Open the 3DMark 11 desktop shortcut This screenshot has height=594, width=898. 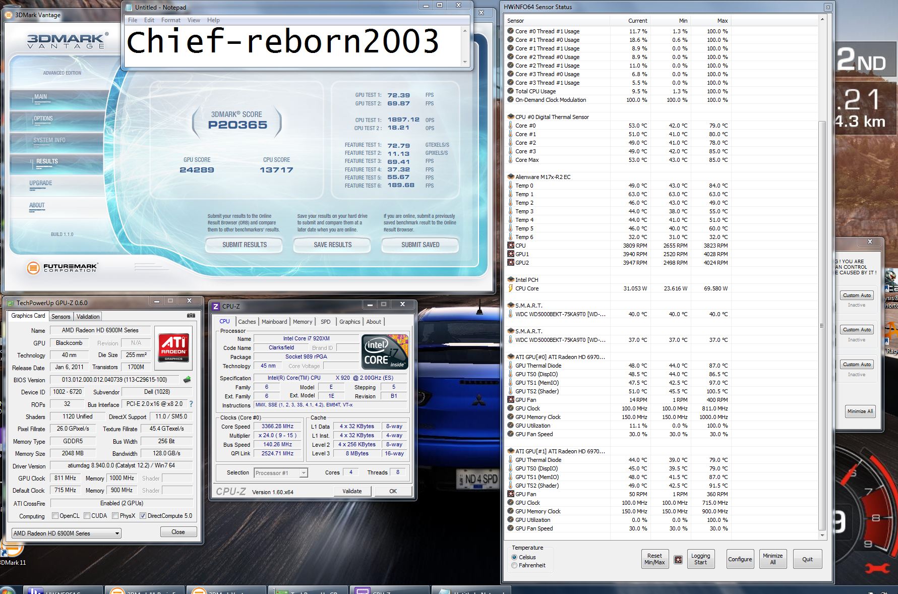coord(12,554)
